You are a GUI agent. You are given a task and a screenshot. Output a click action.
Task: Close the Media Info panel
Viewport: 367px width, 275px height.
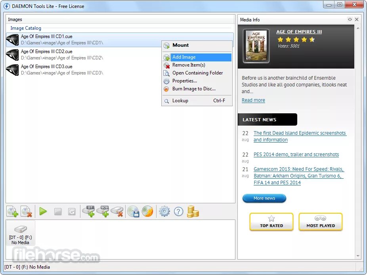click(x=356, y=19)
